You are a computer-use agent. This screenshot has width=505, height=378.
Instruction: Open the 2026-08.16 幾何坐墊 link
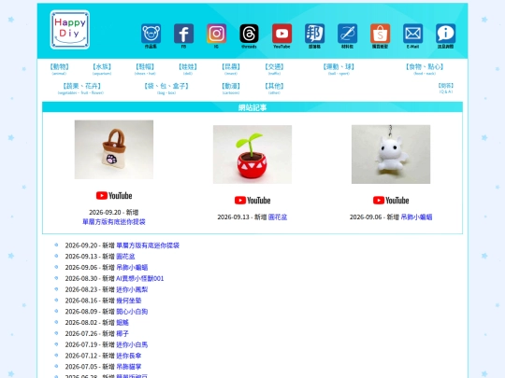click(x=129, y=301)
